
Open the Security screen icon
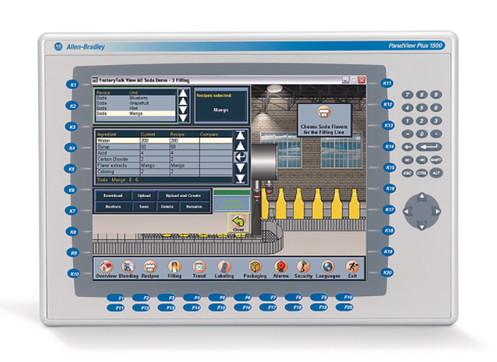(x=303, y=267)
